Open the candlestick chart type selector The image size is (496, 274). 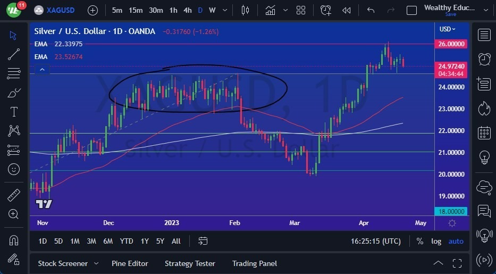pos(245,11)
